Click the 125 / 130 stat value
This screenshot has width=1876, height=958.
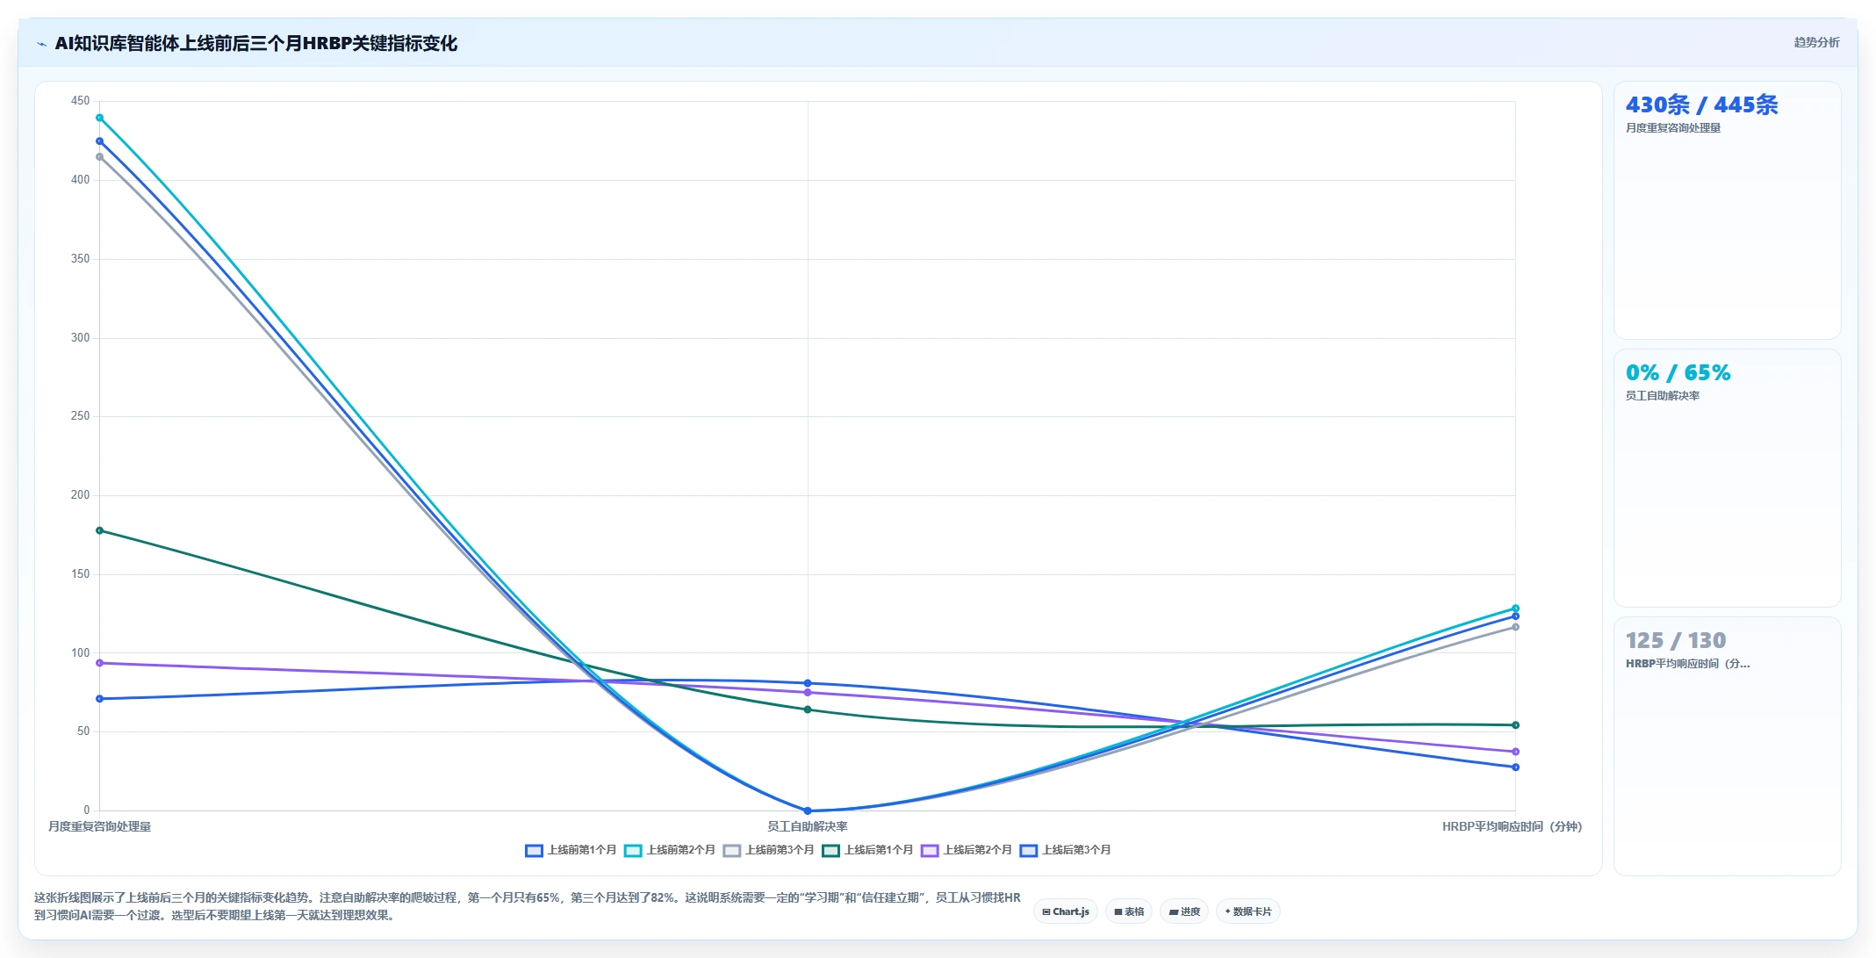(x=1676, y=641)
